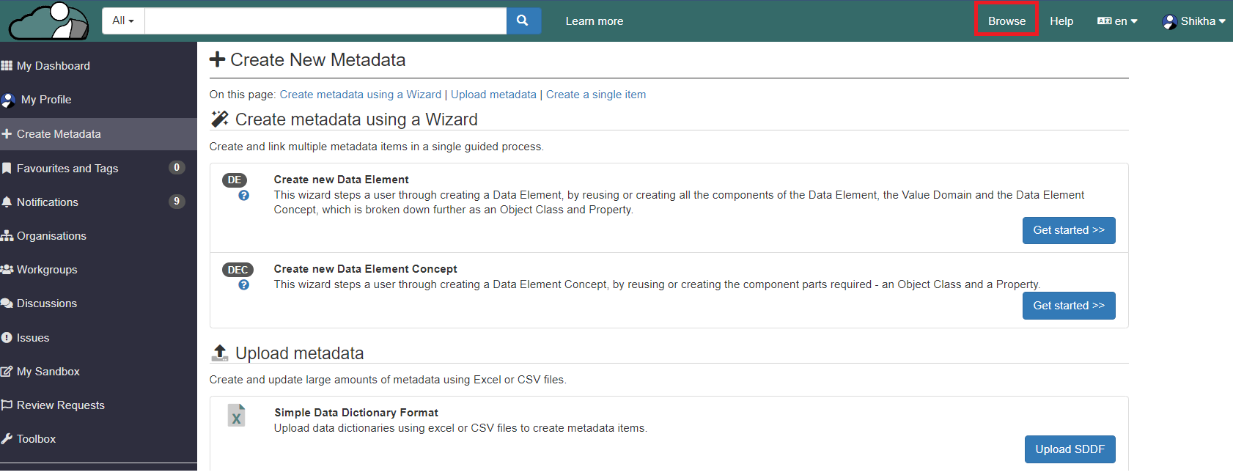Open My Sandbox from the sidebar

point(48,372)
